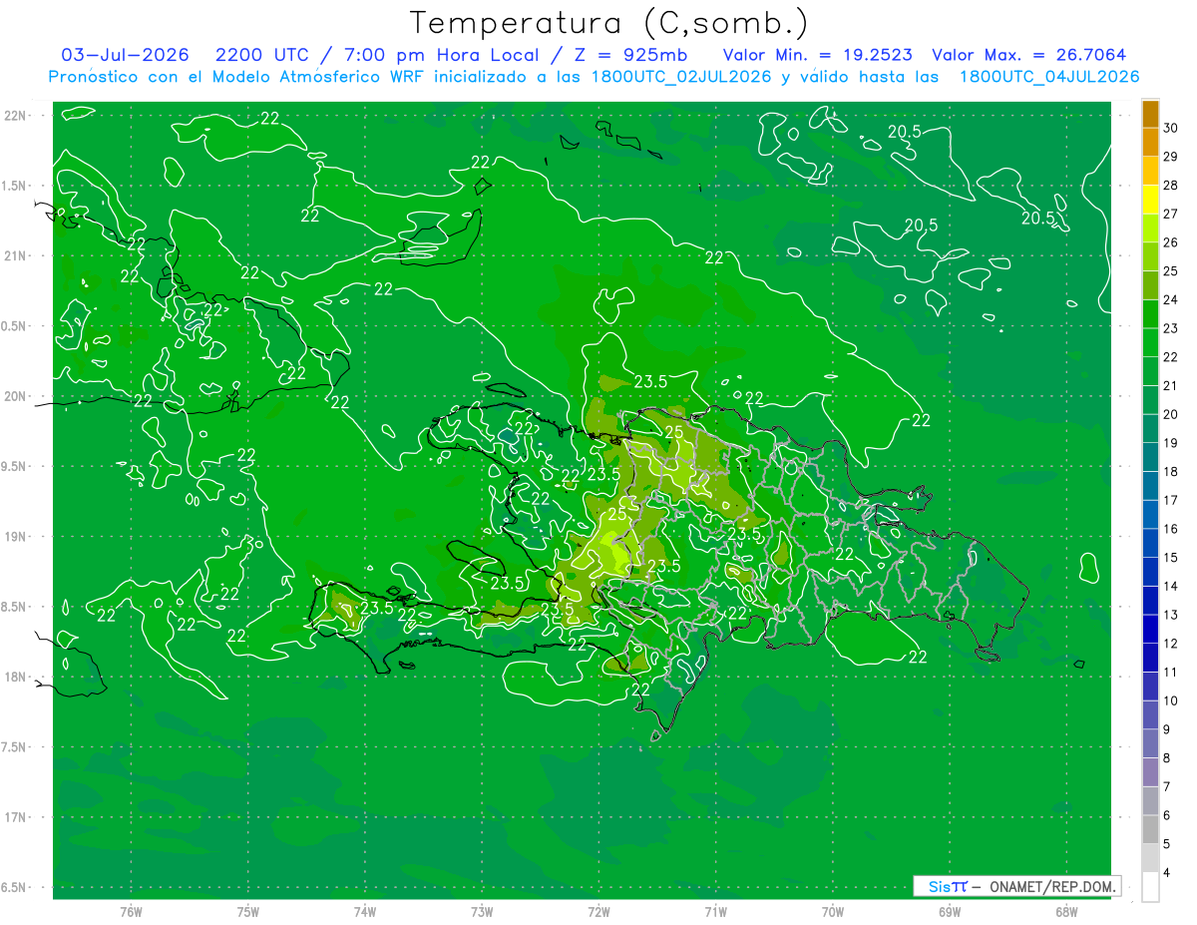Click the title 'Temperatura (C,somb.)'
This screenshot has height=925, width=1197.
608,23
